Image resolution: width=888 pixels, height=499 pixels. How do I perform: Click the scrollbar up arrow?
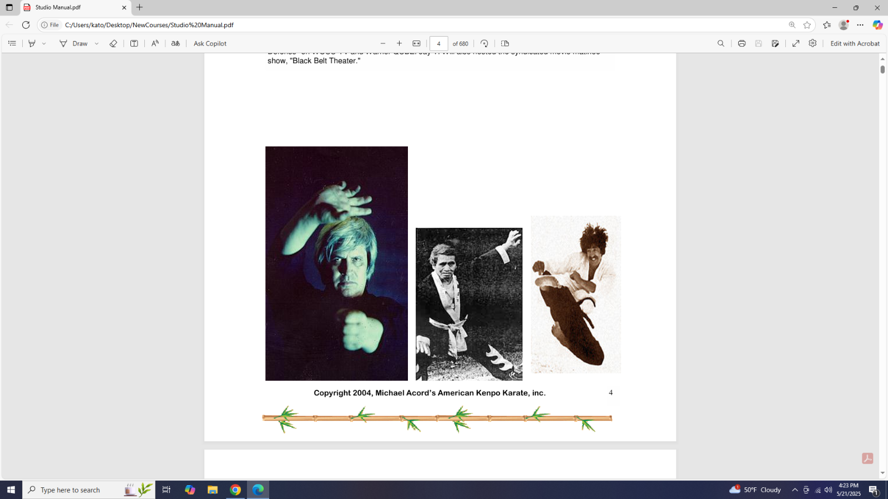point(882,59)
